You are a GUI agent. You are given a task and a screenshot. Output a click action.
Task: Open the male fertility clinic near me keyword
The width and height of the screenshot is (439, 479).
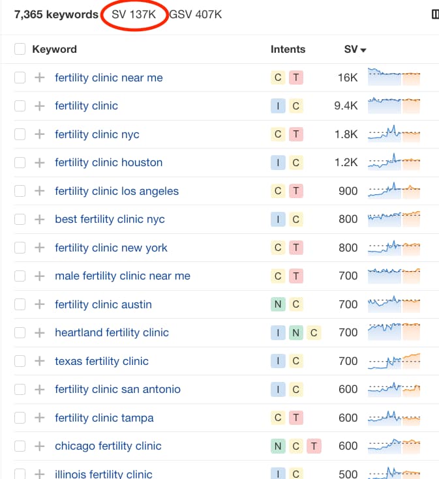123,276
